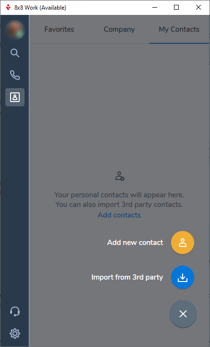Maximize the 8x8 Work window
The image size is (210, 347).
pyautogui.click(x=176, y=7)
